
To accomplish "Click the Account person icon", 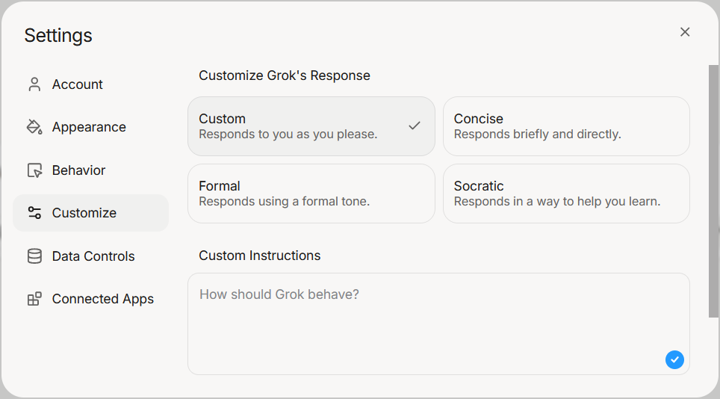I will (x=34, y=84).
